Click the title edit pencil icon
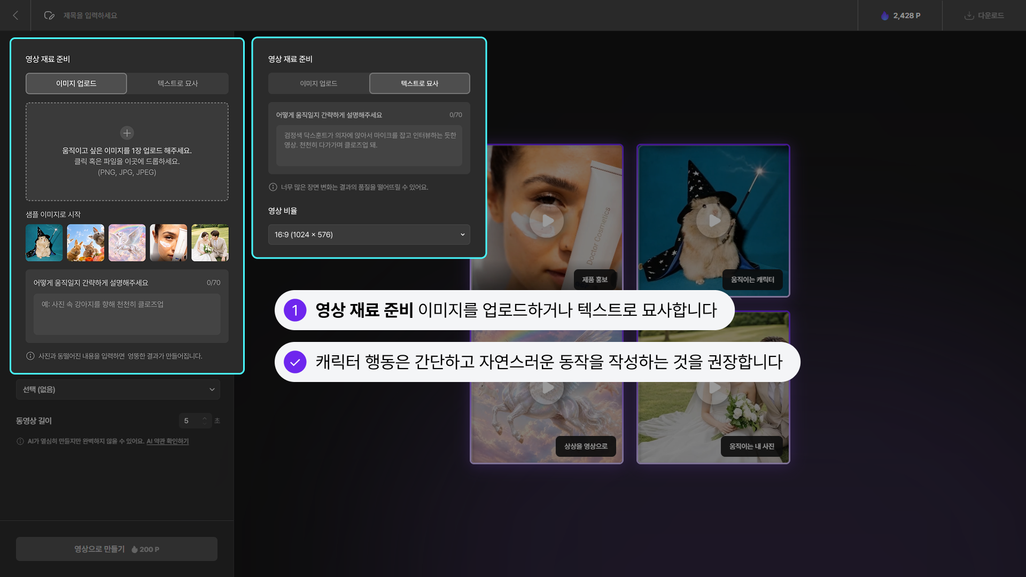The image size is (1026, 577). tap(49, 15)
